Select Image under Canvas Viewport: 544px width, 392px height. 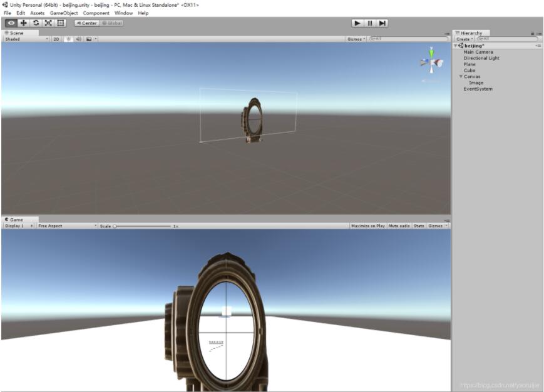tap(476, 83)
